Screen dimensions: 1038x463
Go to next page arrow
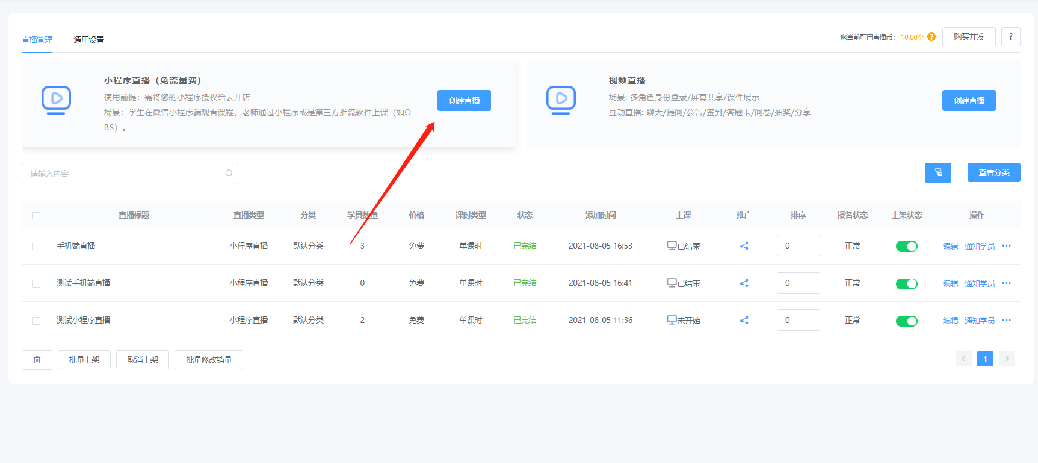tap(1007, 359)
